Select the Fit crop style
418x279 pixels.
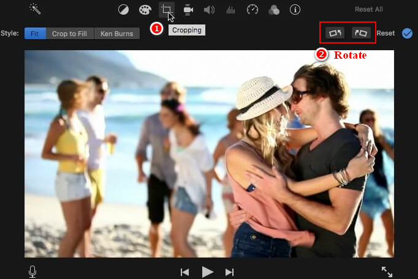(35, 34)
